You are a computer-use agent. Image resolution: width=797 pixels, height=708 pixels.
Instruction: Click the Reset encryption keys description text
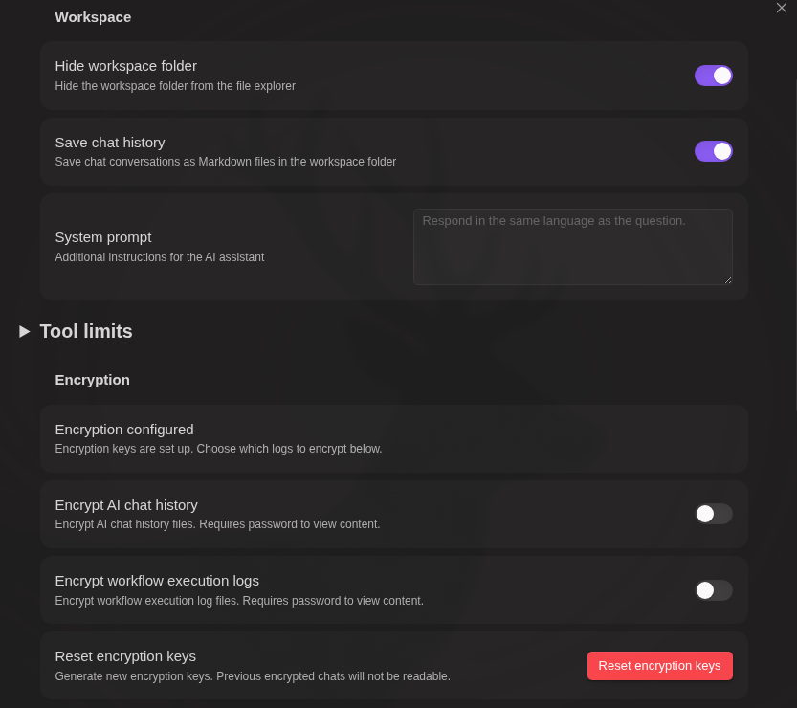(253, 676)
